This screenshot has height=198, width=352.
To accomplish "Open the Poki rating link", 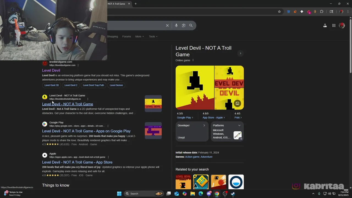I will [238, 118].
